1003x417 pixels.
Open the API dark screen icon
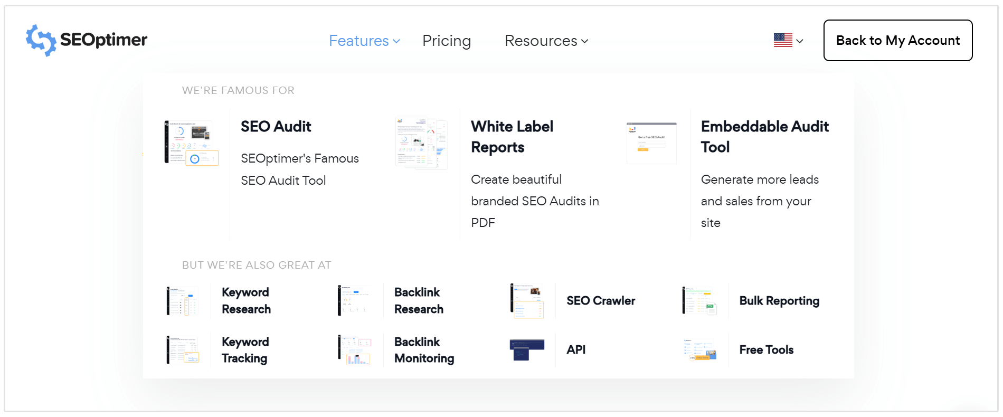(x=527, y=349)
